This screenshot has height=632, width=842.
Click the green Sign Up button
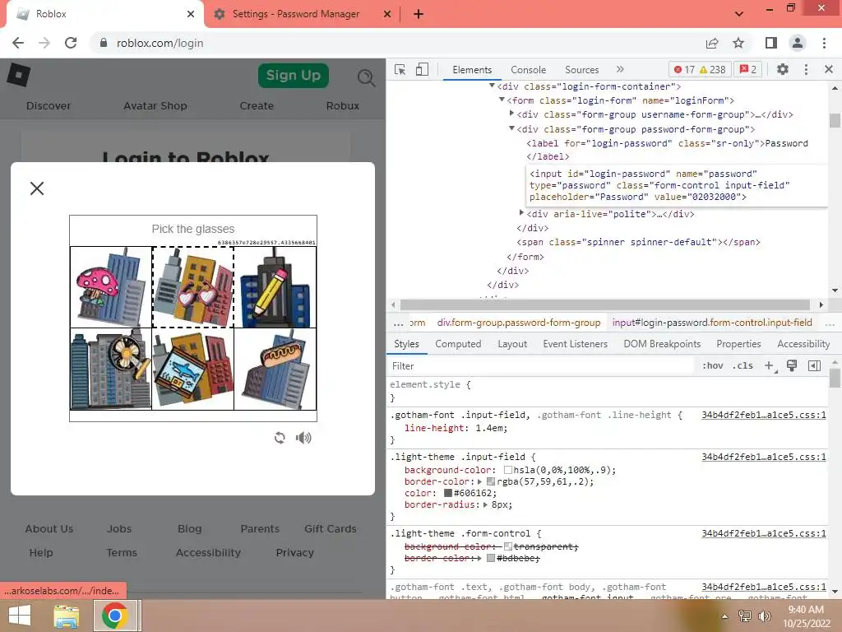point(294,75)
